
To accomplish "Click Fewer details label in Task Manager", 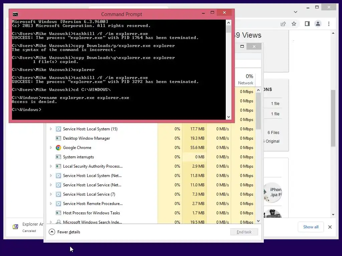I will click(x=69, y=232).
